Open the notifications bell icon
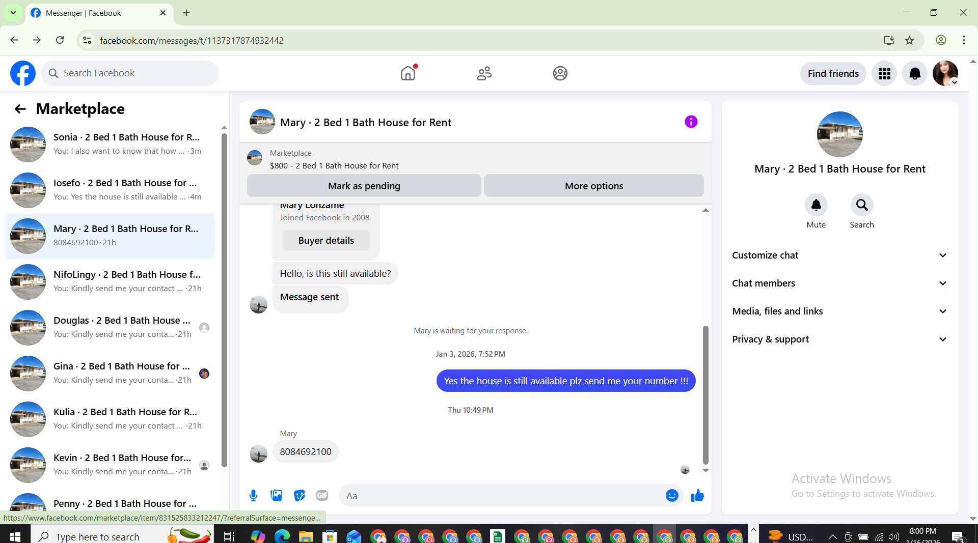The width and height of the screenshot is (978, 543). [915, 73]
